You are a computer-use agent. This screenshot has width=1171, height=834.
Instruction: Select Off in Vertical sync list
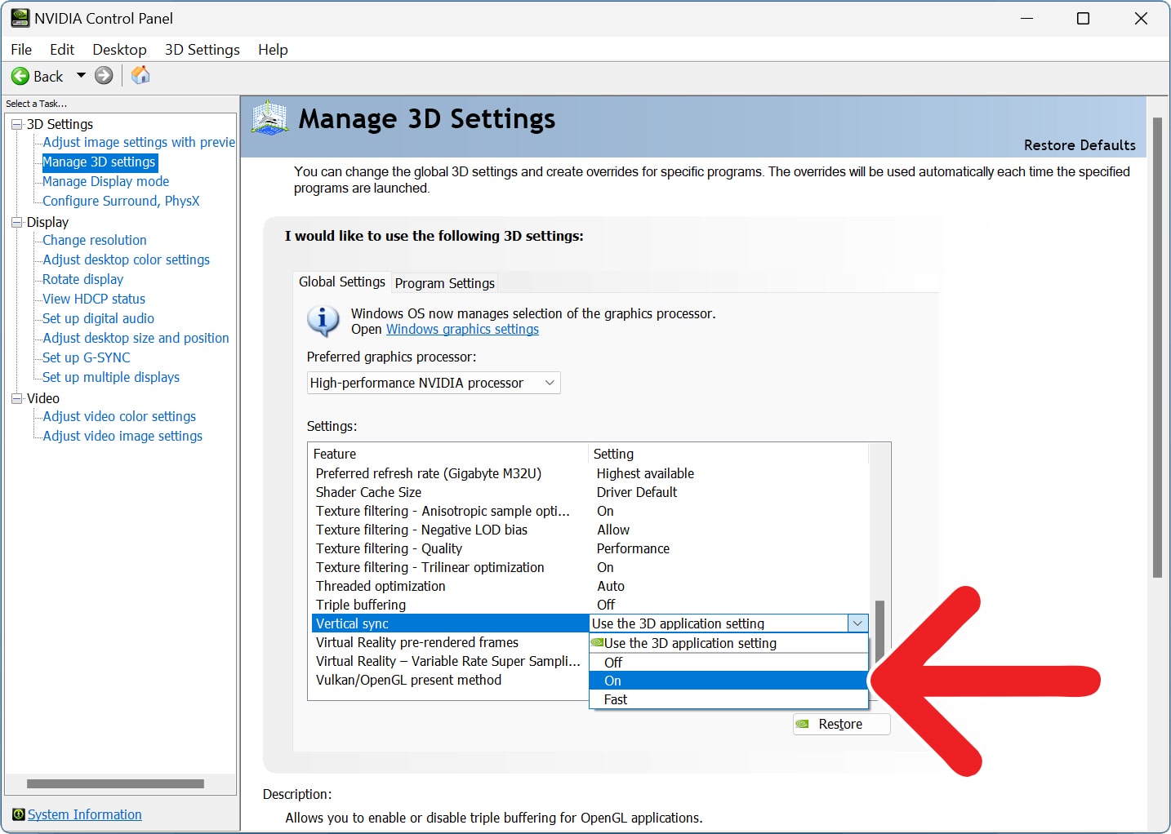(x=728, y=662)
